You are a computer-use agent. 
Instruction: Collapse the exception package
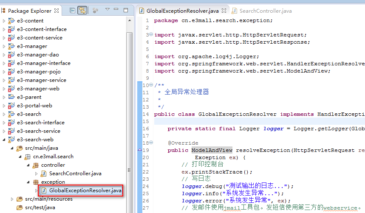pos(28,182)
